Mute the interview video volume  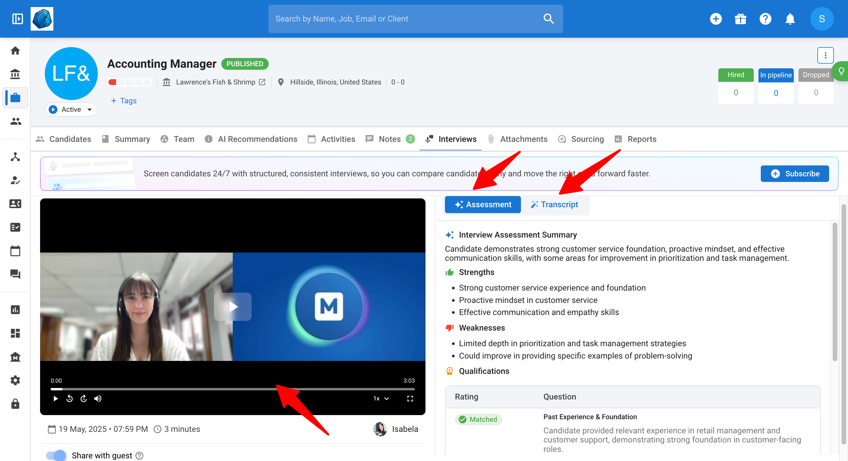click(x=98, y=399)
